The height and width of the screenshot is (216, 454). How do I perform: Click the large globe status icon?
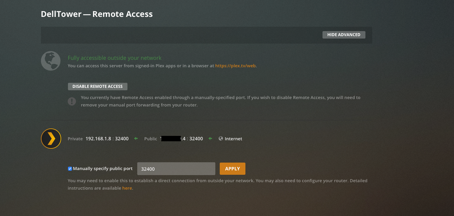coord(50,61)
